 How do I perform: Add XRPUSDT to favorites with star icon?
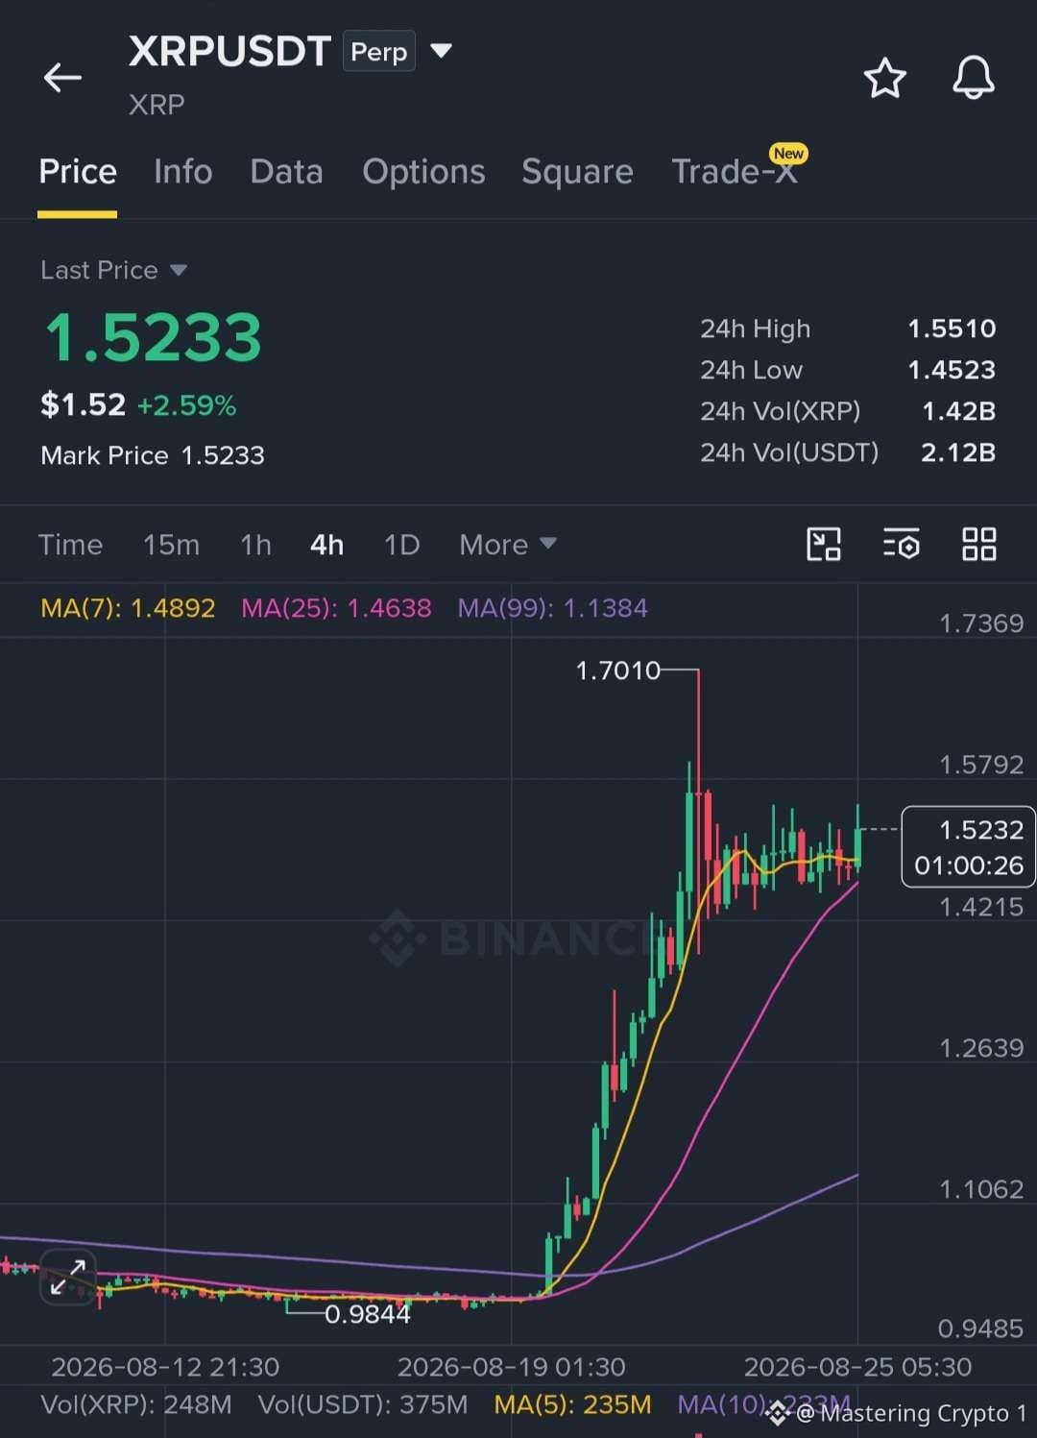coord(884,78)
